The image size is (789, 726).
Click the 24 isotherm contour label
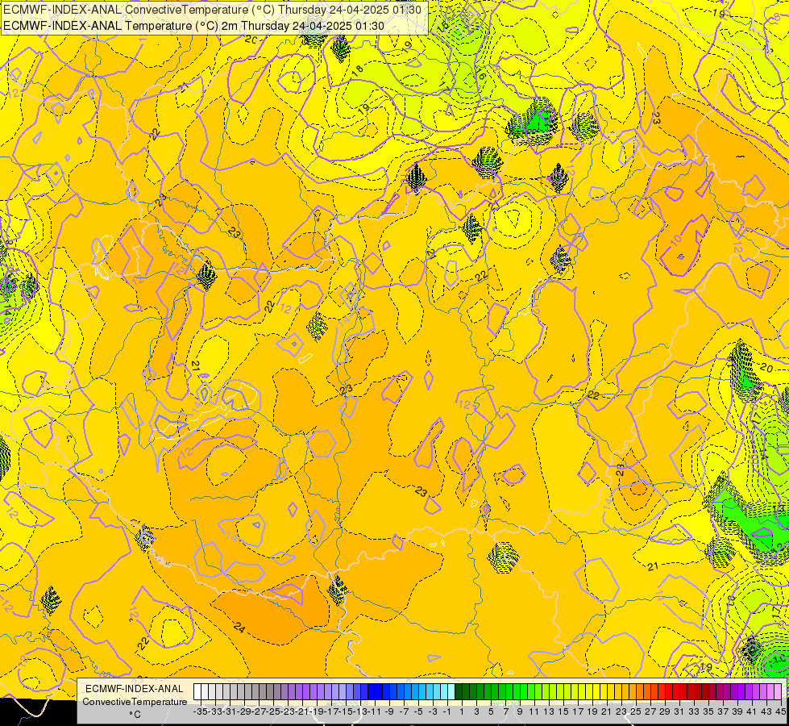pyautogui.click(x=239, y=627)
